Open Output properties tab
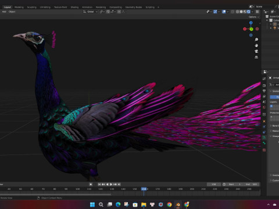This screenshot has width=279, height=209. 264,91
